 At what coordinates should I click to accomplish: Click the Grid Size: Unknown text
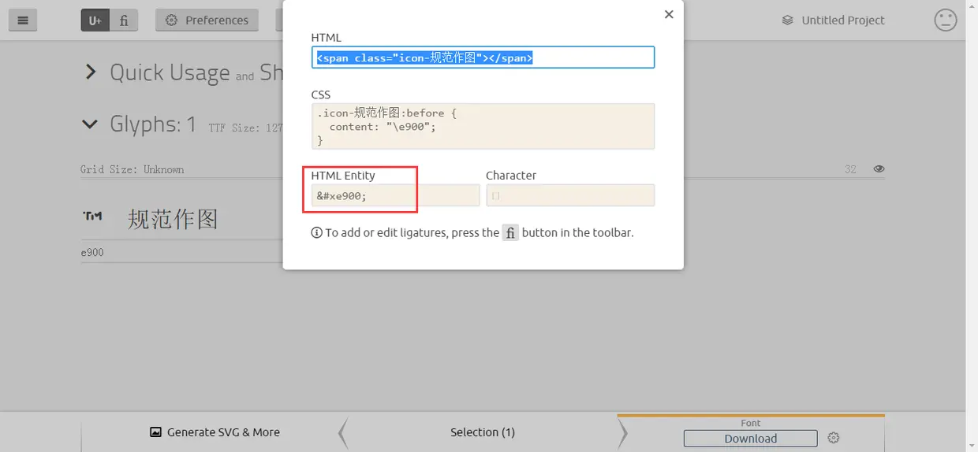coord(133,169)
